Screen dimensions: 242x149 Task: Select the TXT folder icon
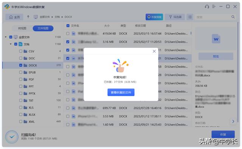pos(25,100)
